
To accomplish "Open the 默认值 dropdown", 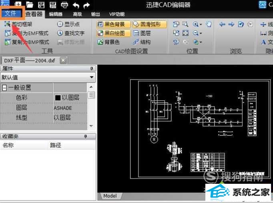I will pyautogui.click(x=92, y=77).
